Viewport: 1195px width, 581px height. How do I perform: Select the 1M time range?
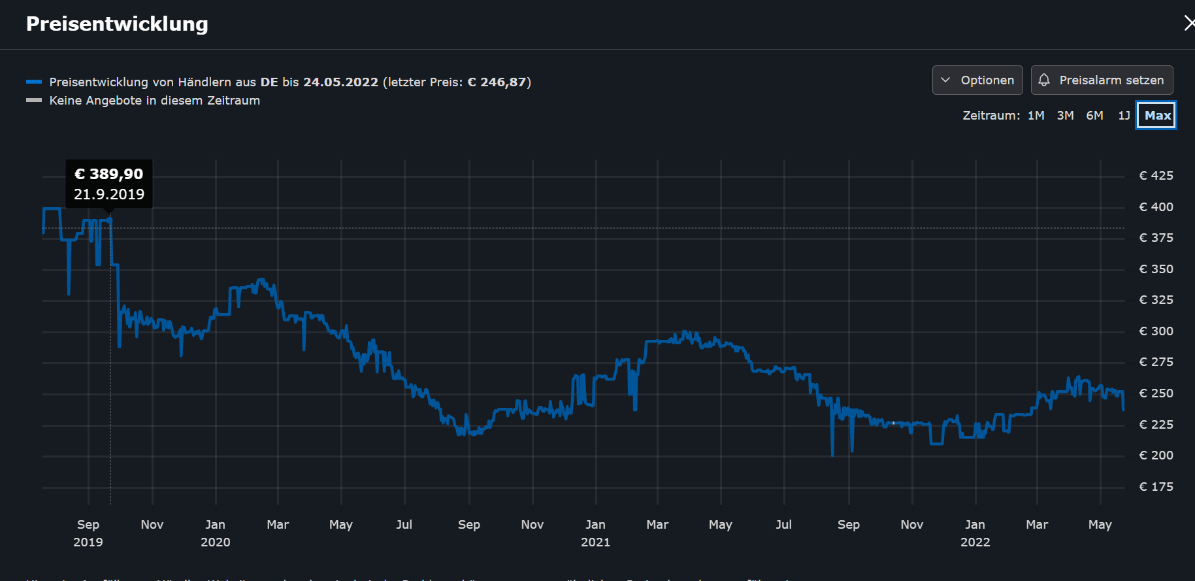1036,116
